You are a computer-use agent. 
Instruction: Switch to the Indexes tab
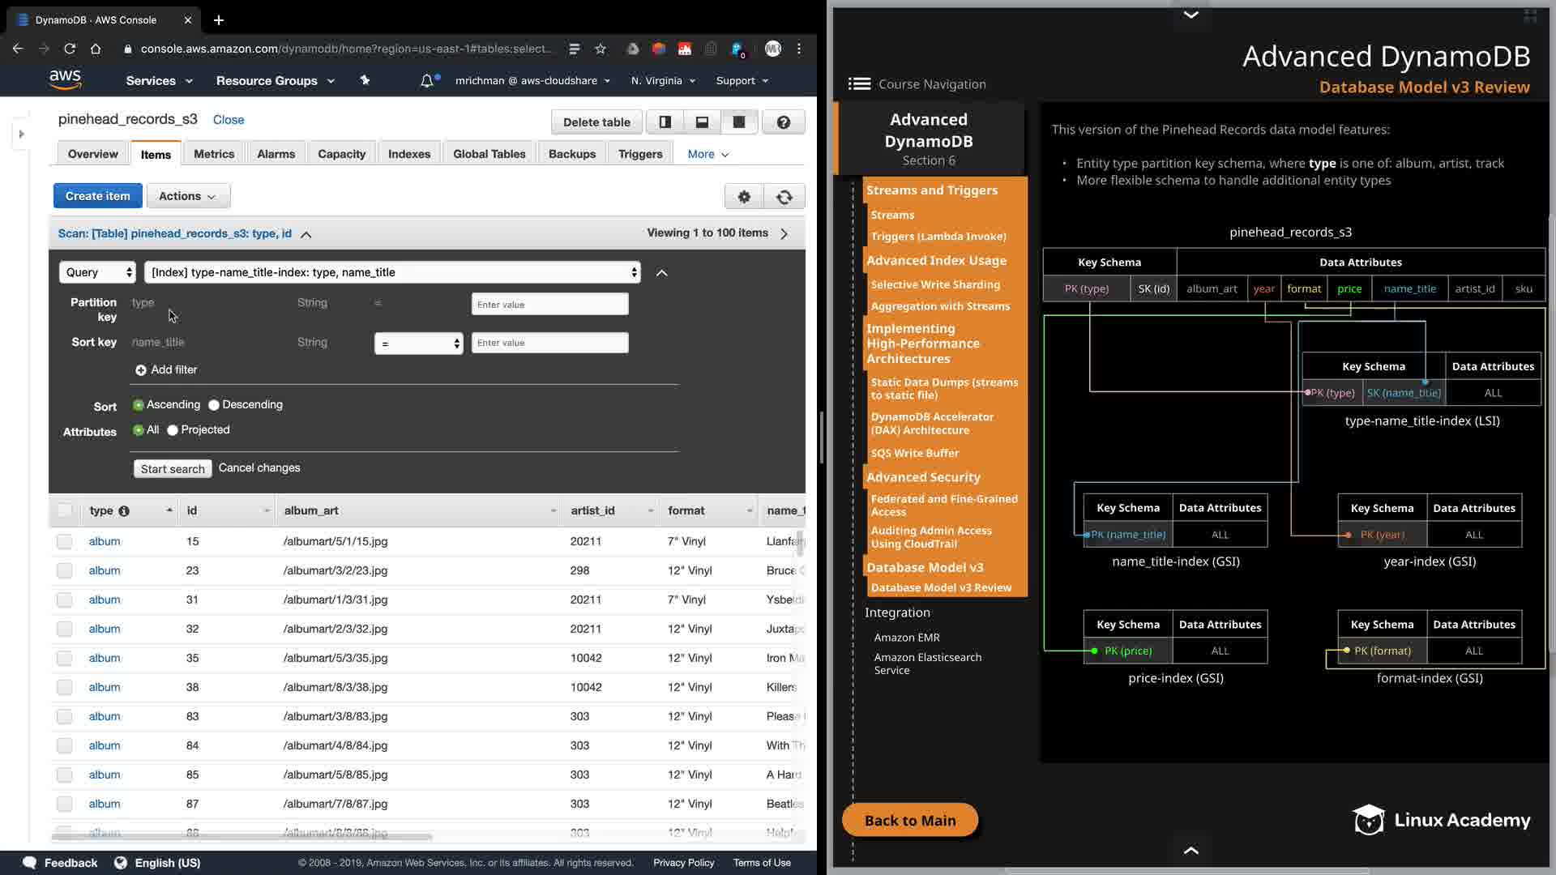tap(408, 154)
